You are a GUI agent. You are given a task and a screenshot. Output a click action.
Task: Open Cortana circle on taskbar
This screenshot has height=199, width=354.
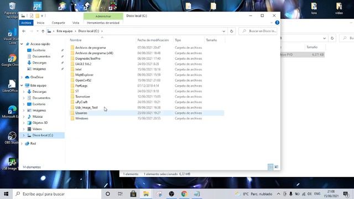coord(108,194)
